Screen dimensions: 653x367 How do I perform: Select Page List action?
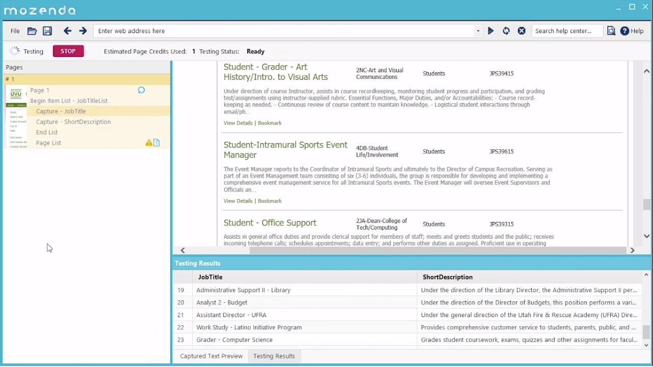(98, 143)
